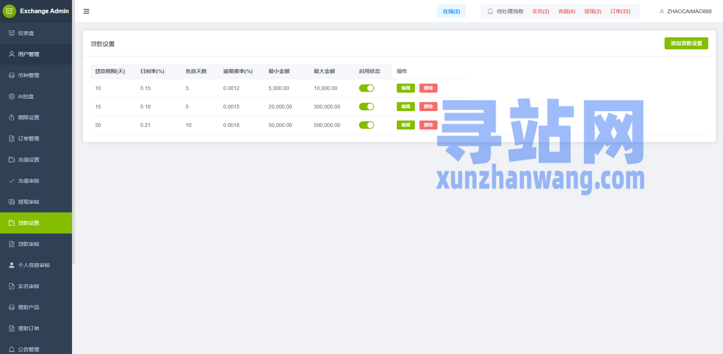This screenshot has height=354, width=723.
Task: Go to 充值设置 in the sidebar
Action: [36, 160]
